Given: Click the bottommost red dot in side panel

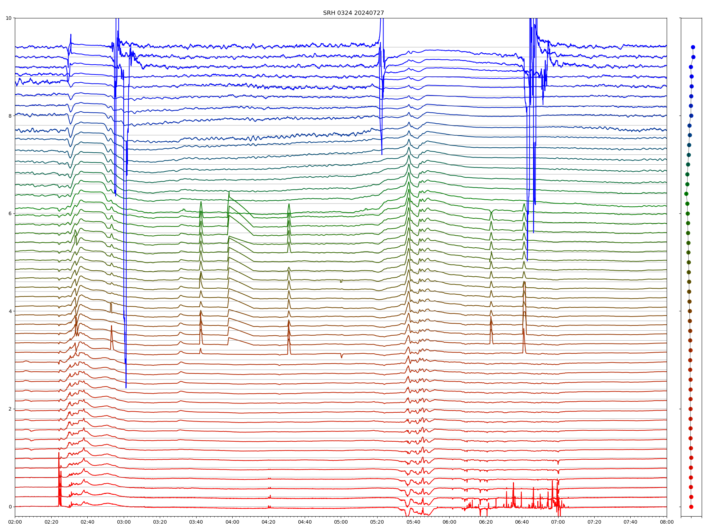Looking at the screenshot, I should 691,507.
